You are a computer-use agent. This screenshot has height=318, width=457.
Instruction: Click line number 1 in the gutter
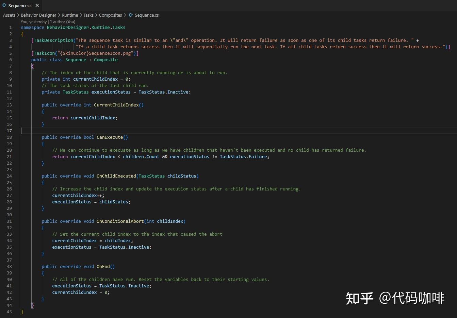(11, 28)
